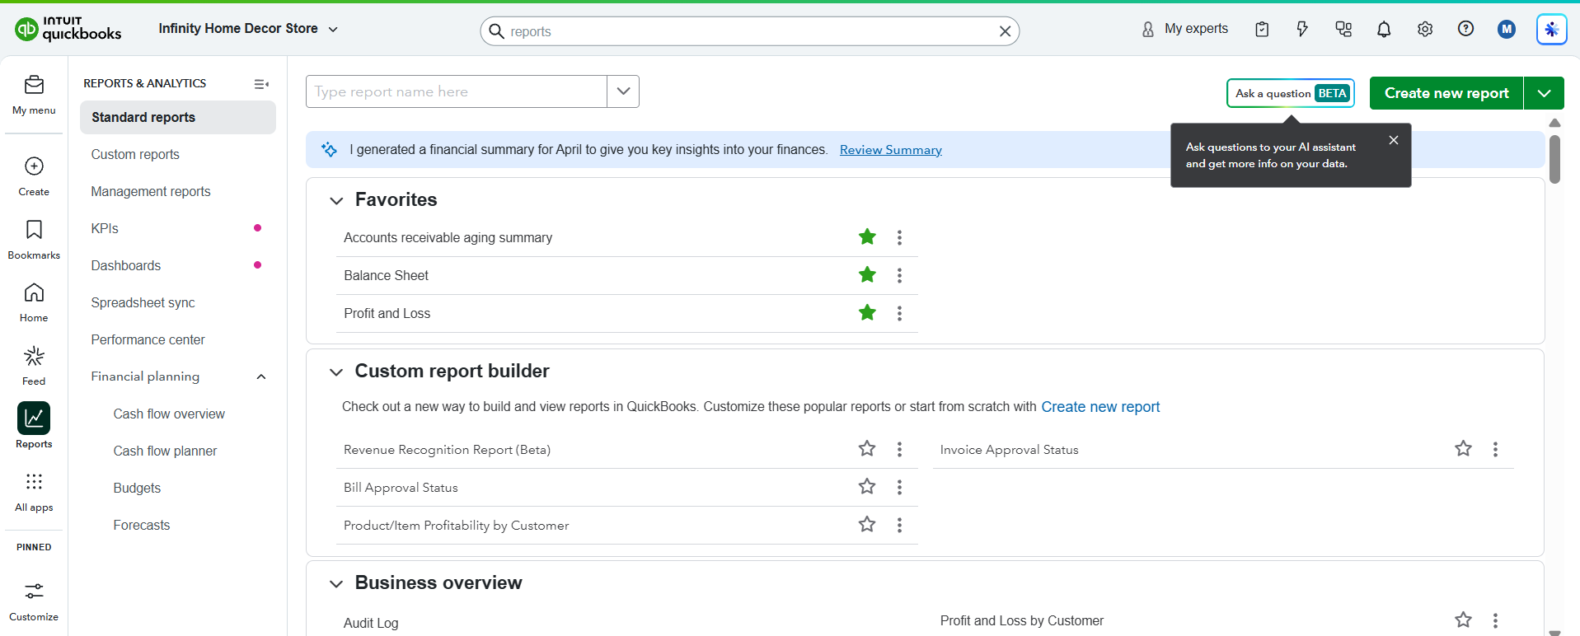Open the Infinity Home Decor Store company dropdown

click(248, 29)
